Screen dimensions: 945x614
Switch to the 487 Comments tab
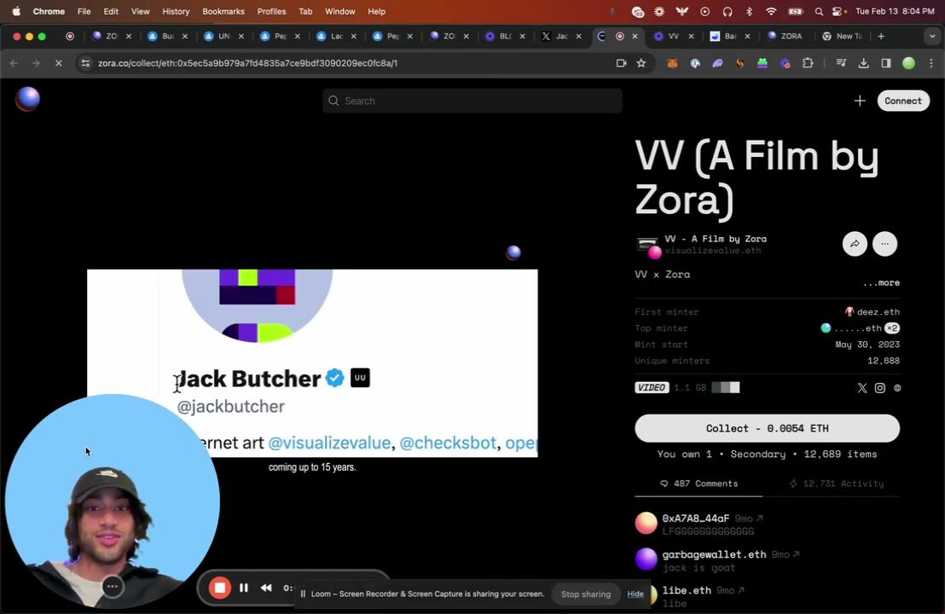(699, 484)
